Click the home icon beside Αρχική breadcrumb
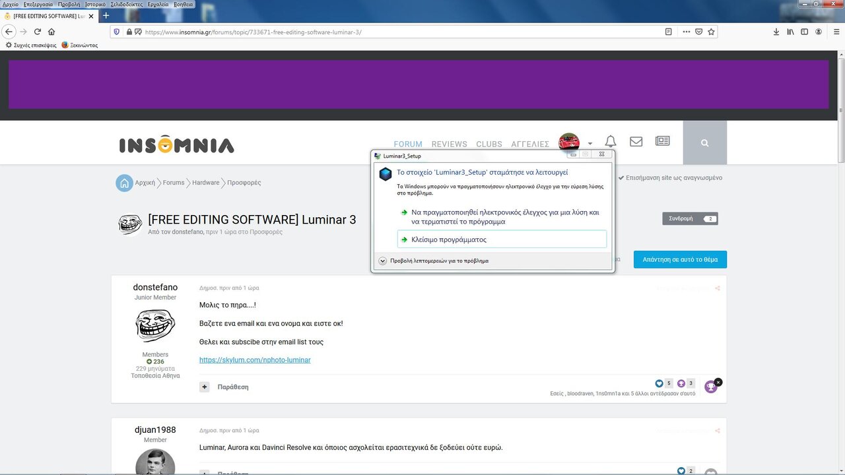Screen dimensions: 845x475 click(124, 183)
